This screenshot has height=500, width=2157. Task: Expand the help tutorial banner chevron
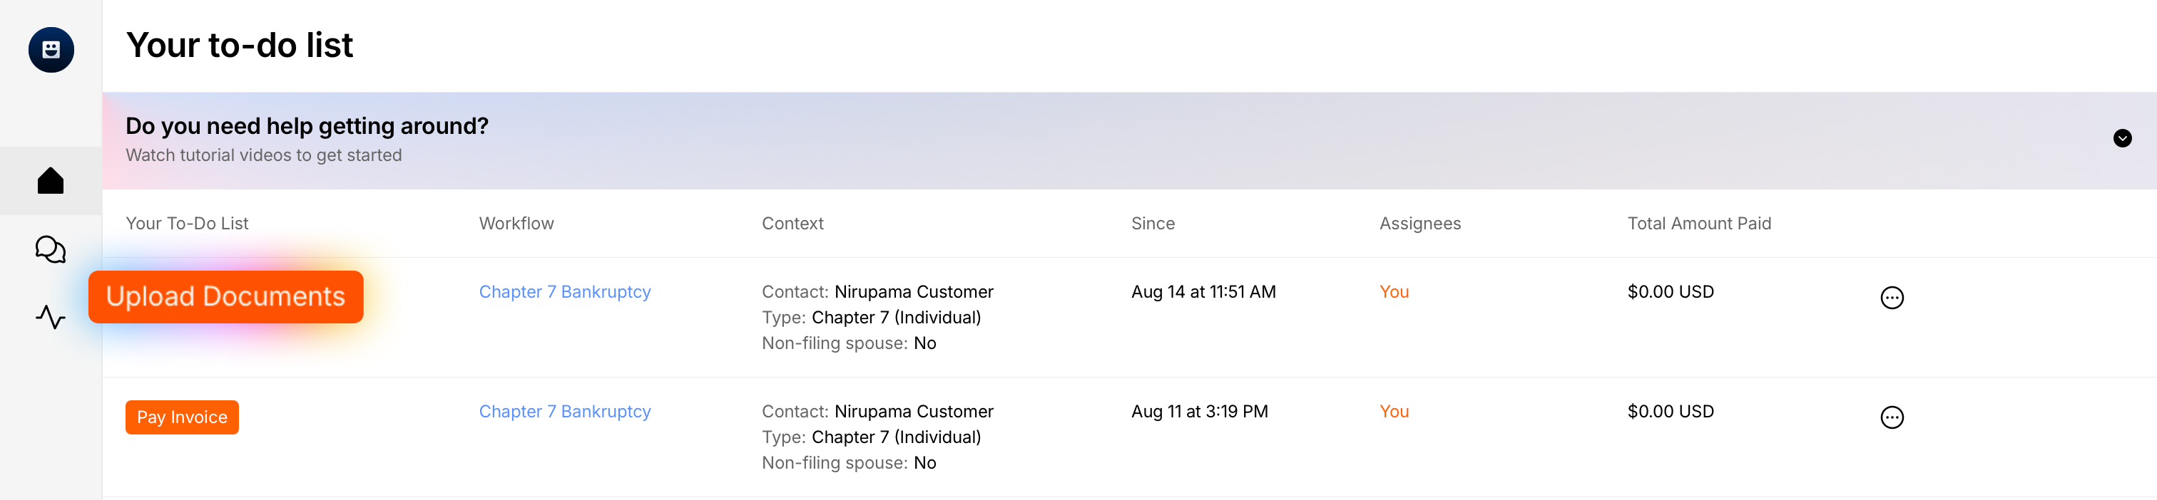click(x=2122, y=139)
